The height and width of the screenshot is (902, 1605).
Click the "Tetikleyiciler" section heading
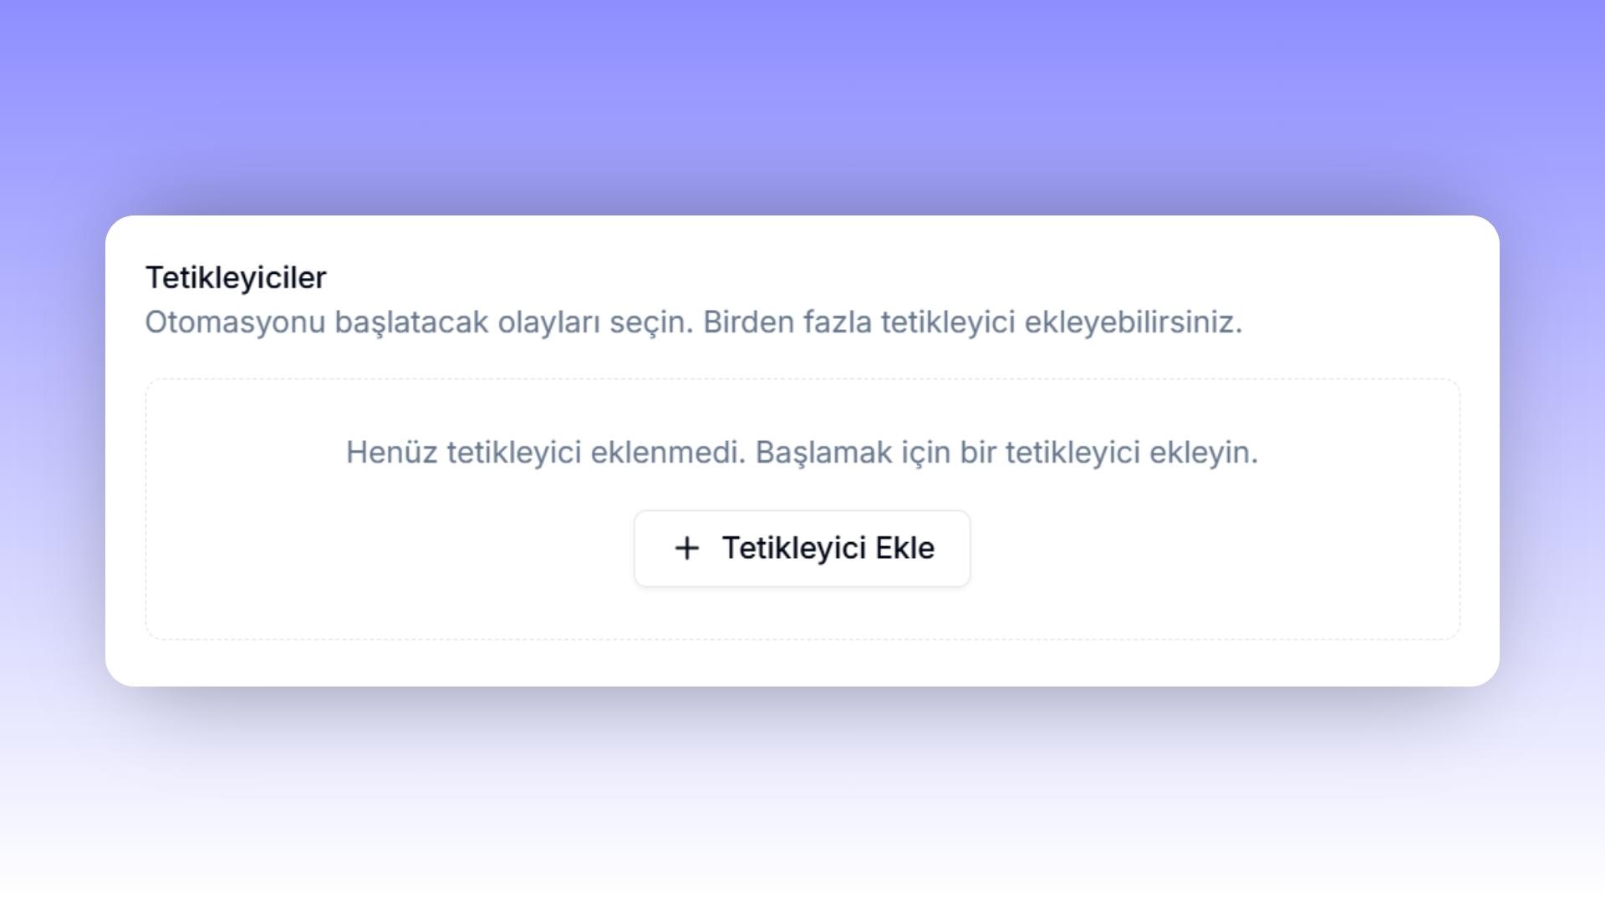[x=236, y=278]
